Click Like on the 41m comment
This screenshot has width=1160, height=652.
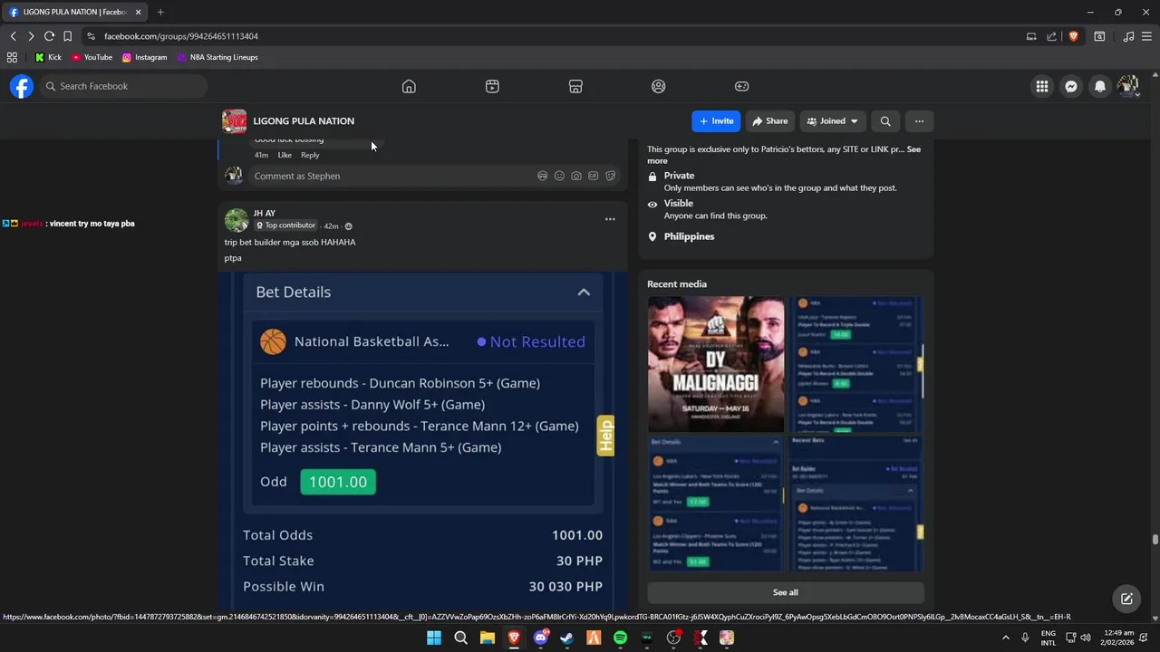[285, 155]
